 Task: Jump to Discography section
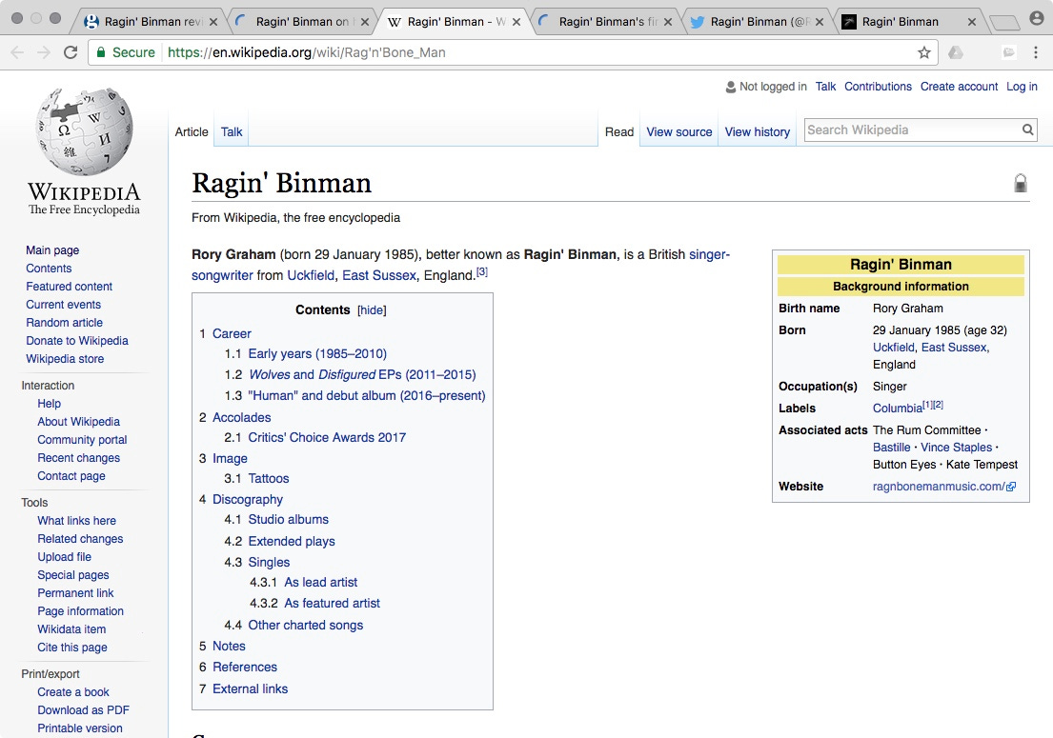(248, 499)
